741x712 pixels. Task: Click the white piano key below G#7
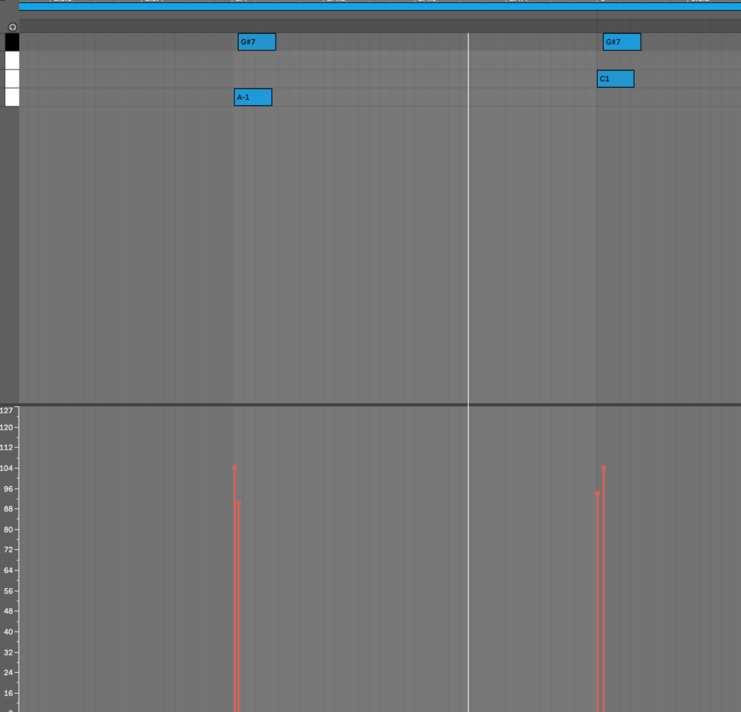[12, 61]
